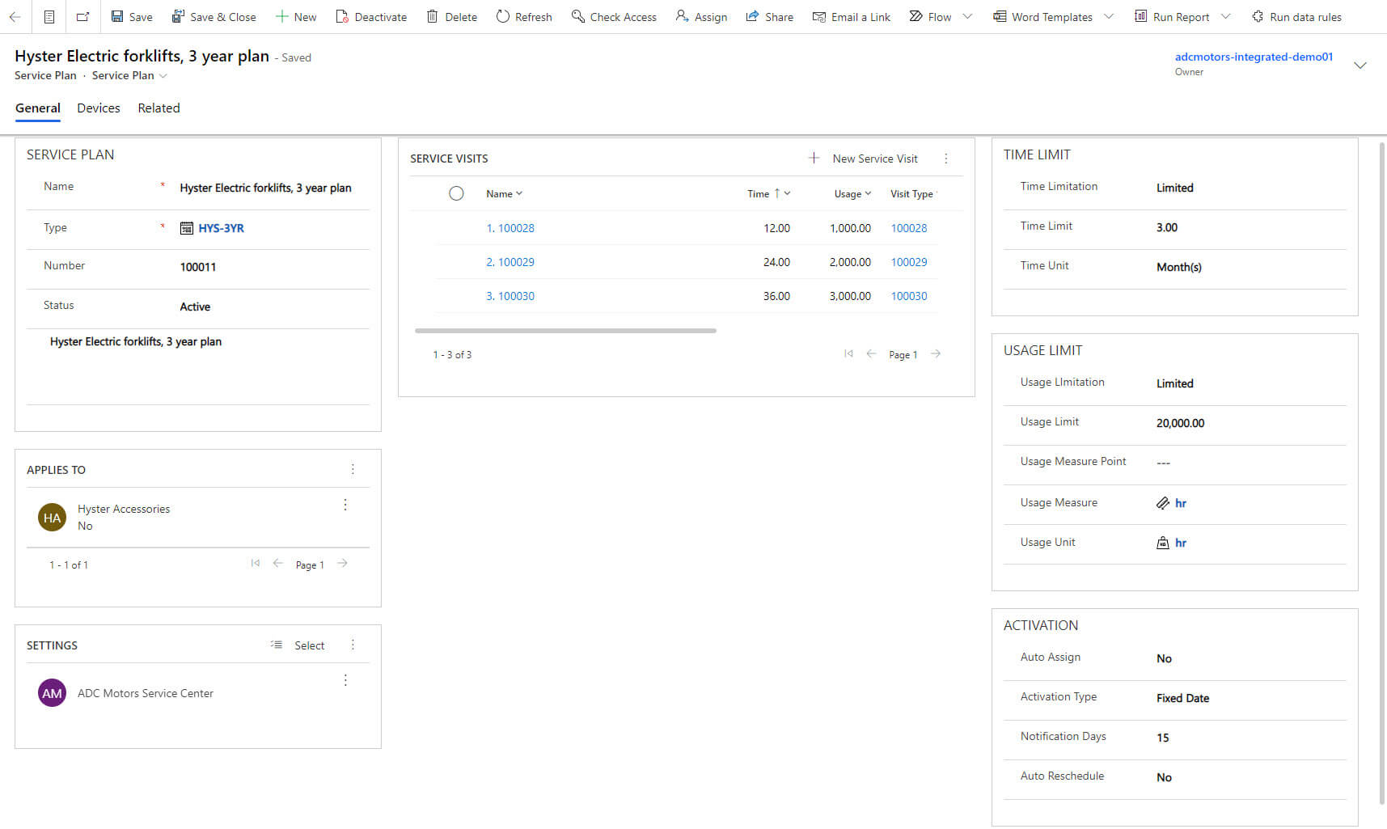
Task: Expand the header owner chevron
Action: tap(1360, 66)
